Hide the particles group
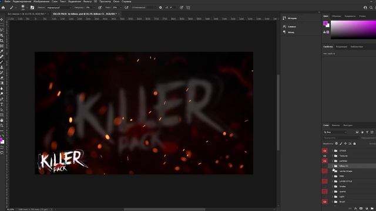 (325, 161)
